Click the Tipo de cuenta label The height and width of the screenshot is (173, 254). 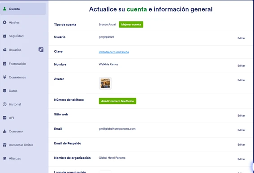[65, 25]
